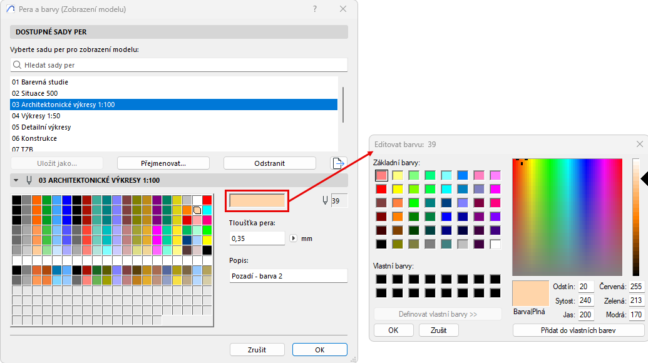Click Přidat do vlastních barev
This screenshot has width=648, height=363.
578,330
